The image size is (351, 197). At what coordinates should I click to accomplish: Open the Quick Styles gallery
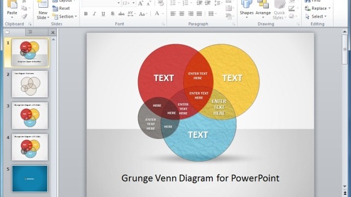(x=279, y=9)
